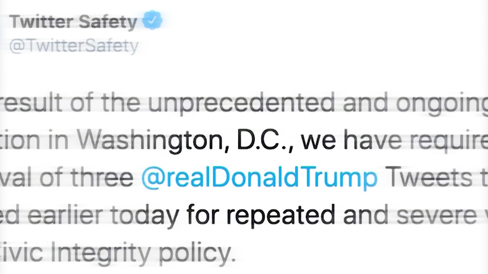488x274 pixels.
Task: Open the Twitter Safety display name
Action: (74, 22)
